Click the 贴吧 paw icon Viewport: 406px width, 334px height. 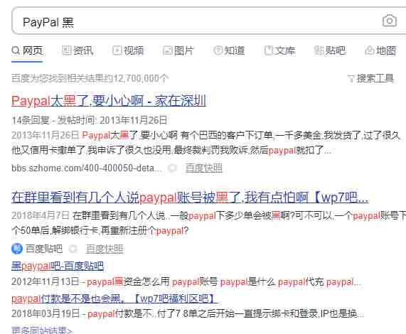pyautogui.click(x=319, y=50)
